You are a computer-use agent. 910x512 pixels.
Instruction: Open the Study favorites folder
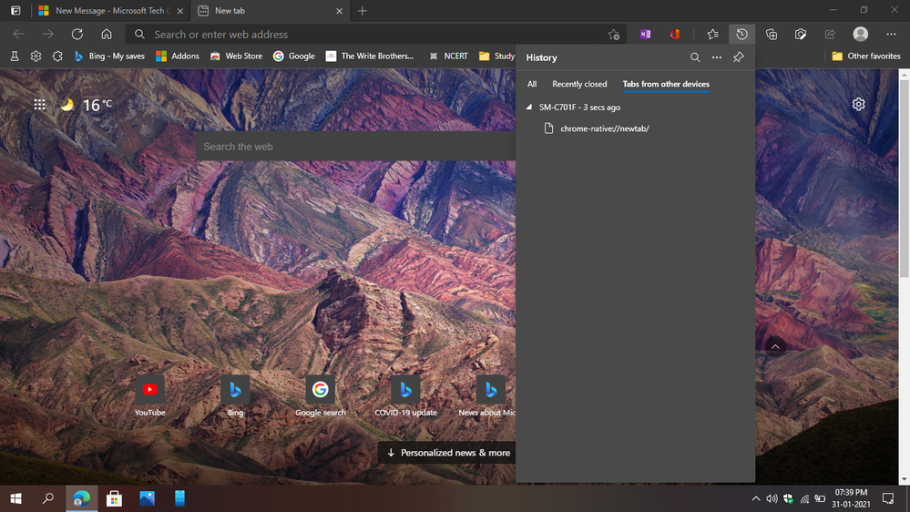496,56
